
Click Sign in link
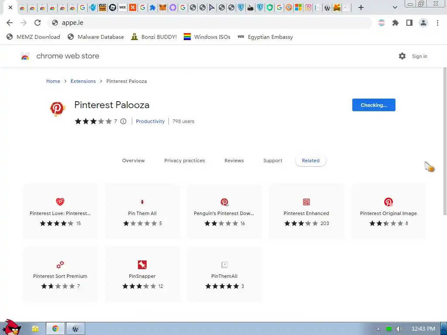tap(419, 56)
